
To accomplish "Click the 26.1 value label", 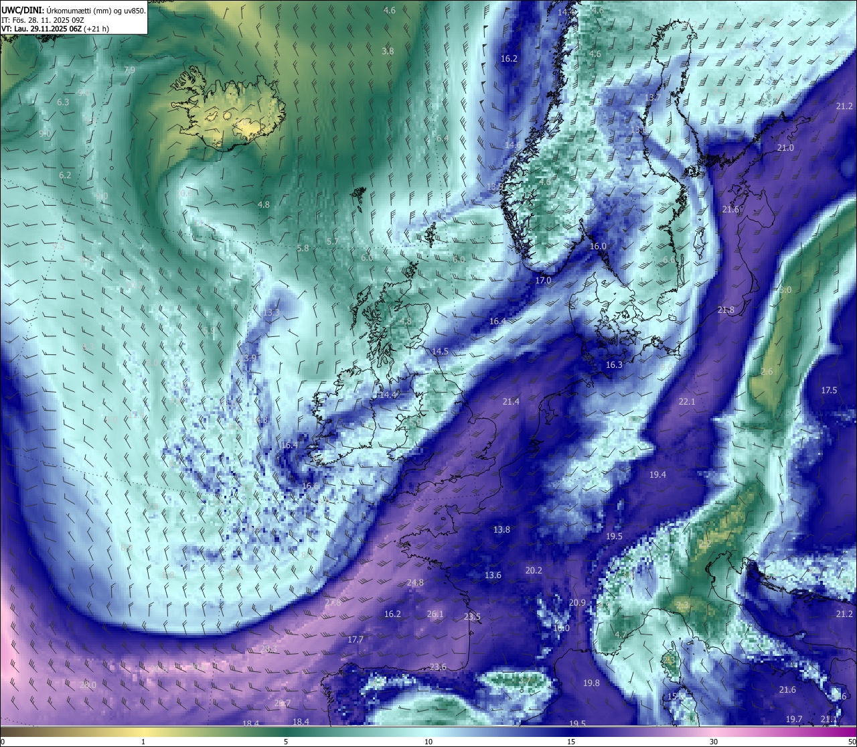I will [x=435, y=614].
